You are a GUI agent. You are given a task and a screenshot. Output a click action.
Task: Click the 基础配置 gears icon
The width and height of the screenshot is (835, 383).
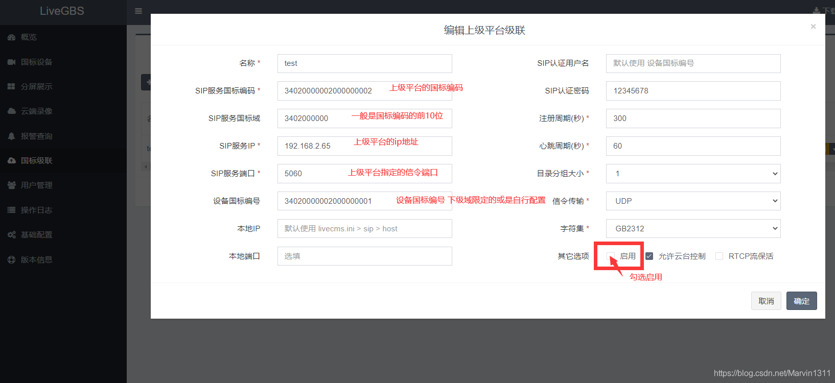(x=11, y=234)
